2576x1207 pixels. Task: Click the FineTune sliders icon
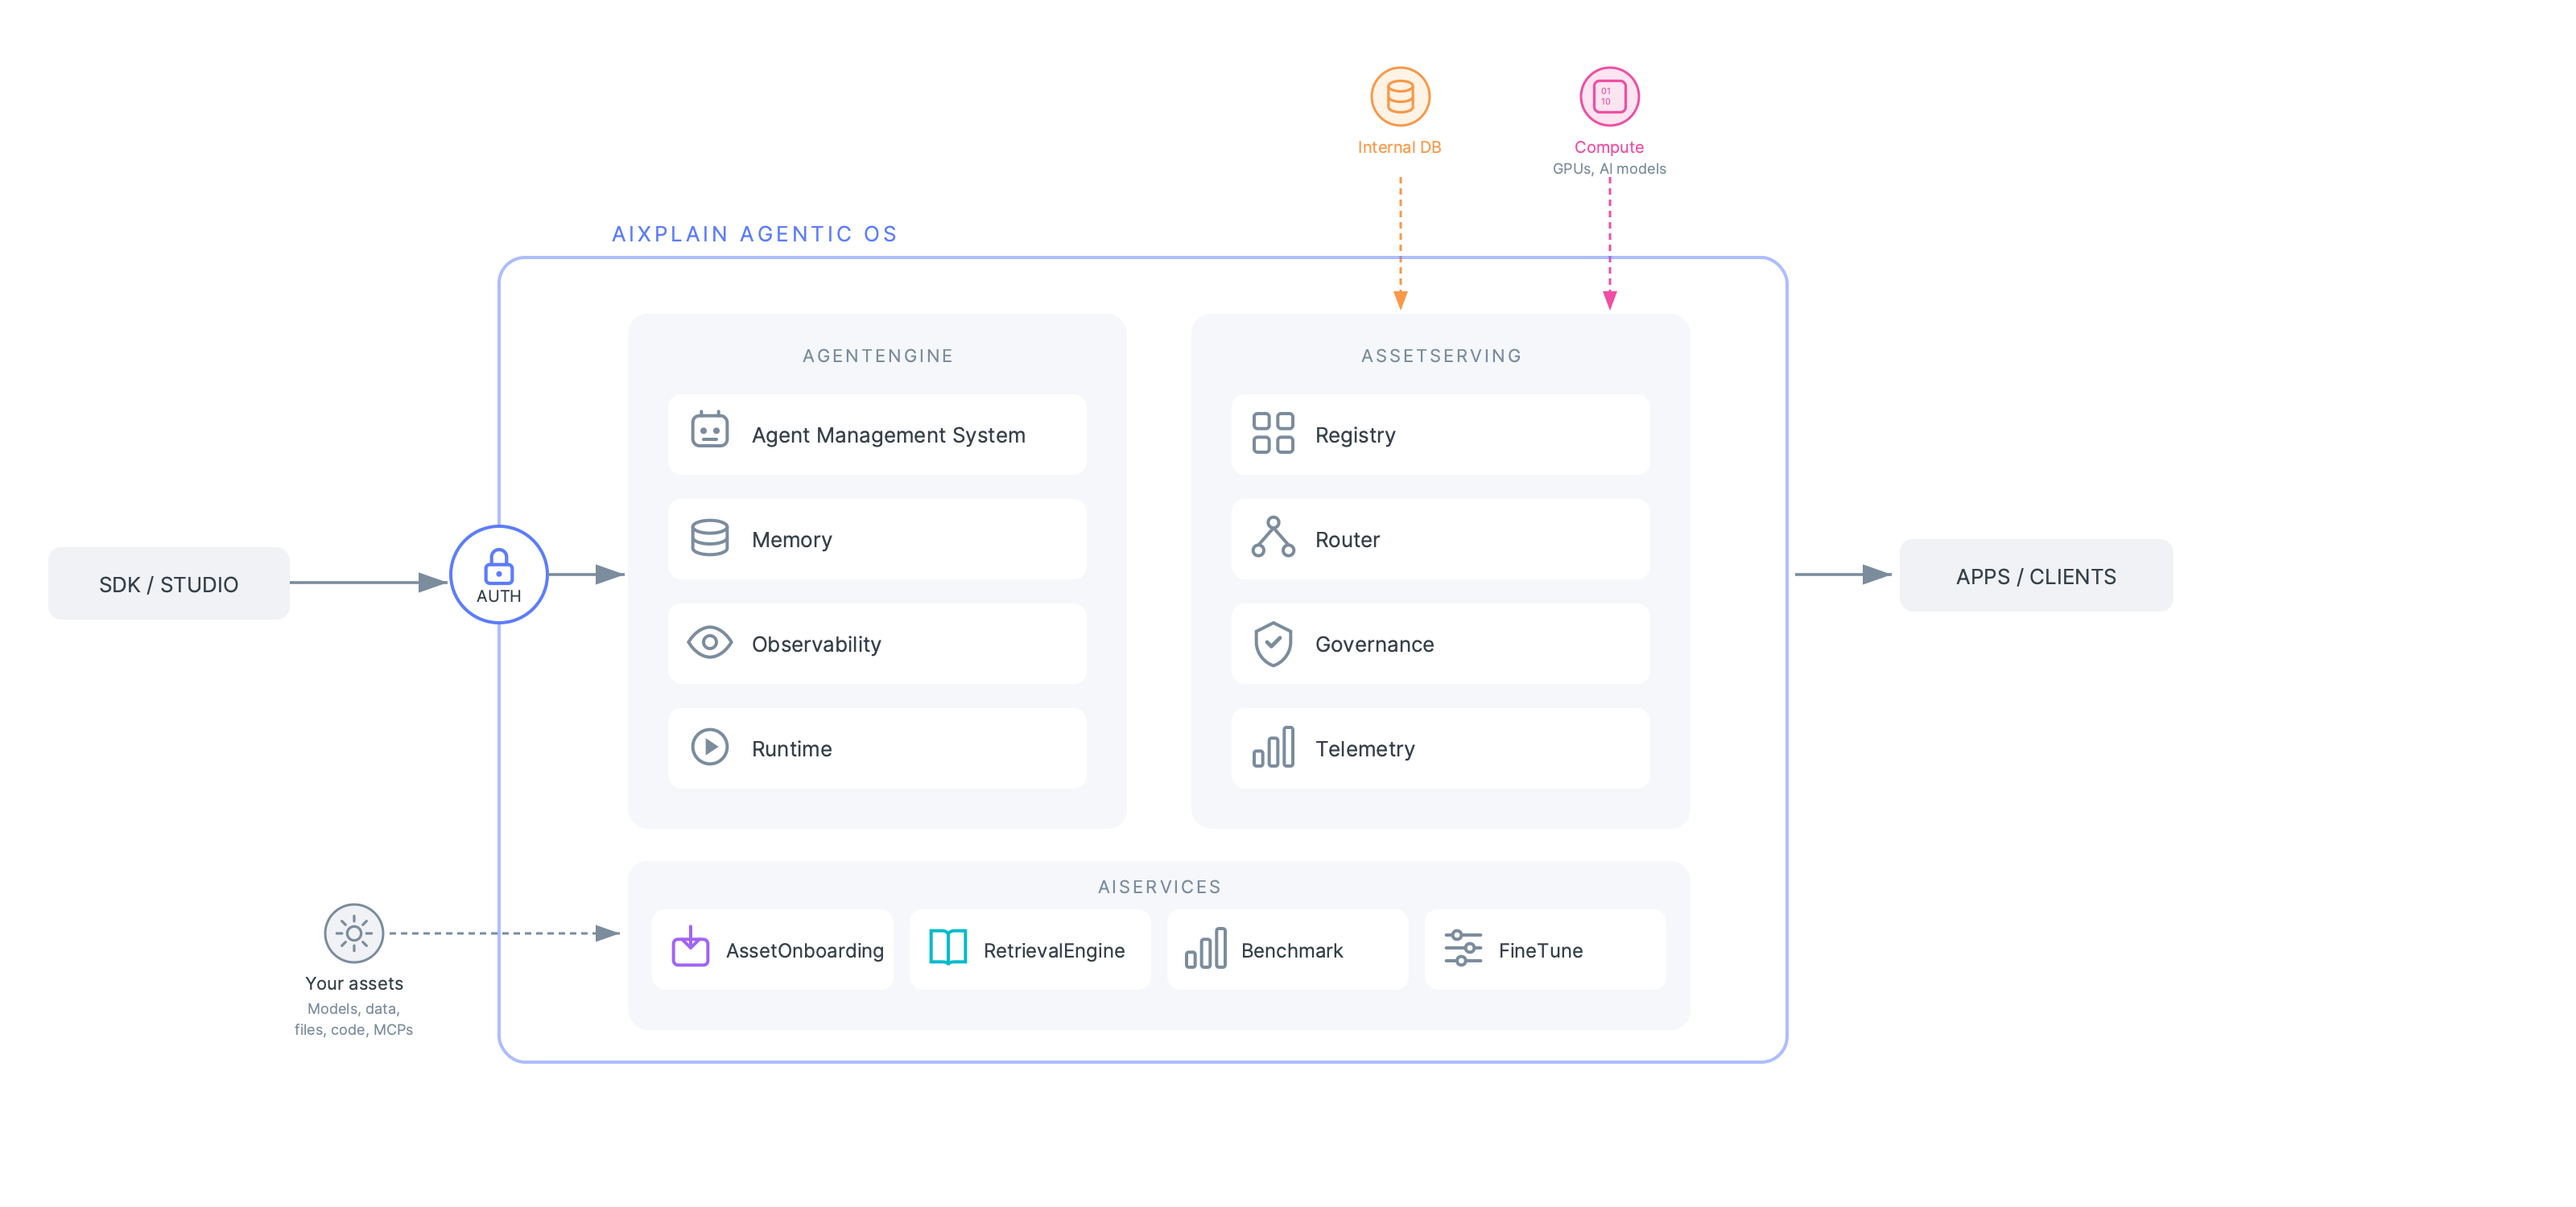[x=1462, y=950]
